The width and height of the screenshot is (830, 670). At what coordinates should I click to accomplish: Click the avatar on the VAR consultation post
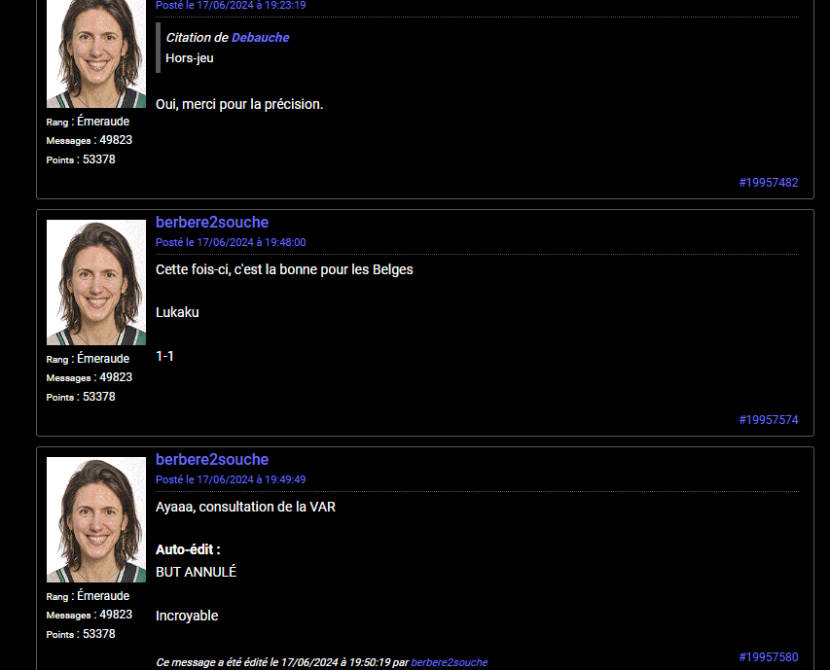click(96, 519)
